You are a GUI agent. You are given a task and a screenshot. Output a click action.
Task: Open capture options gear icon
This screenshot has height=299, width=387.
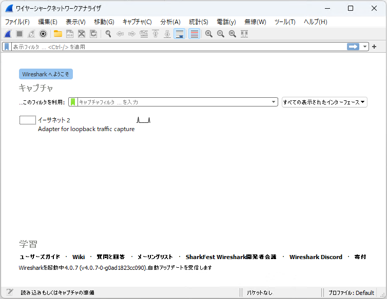pyautogui.click(x=43, y=34)
